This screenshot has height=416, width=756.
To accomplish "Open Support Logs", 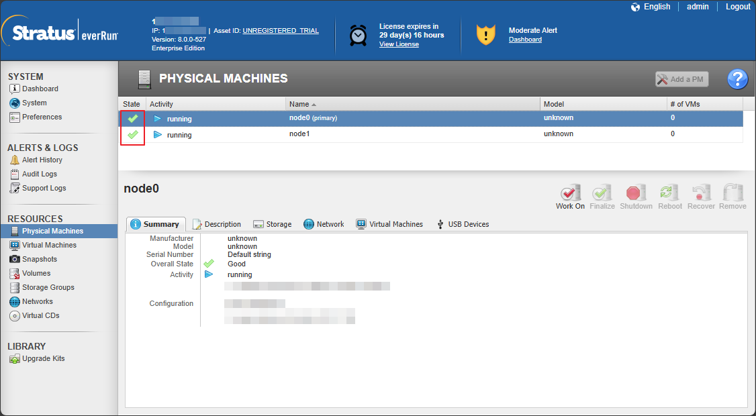I will tap(38, 188).
